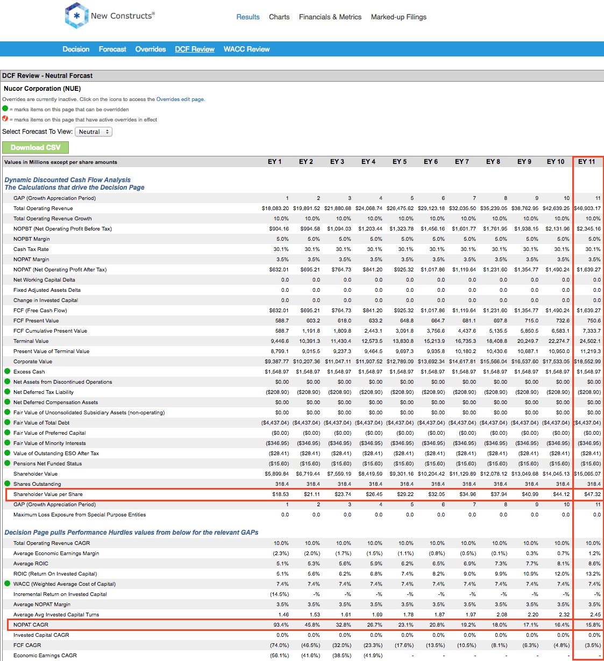Click the Overrides edit page link
604x661 pixels.
coord(180,99)
